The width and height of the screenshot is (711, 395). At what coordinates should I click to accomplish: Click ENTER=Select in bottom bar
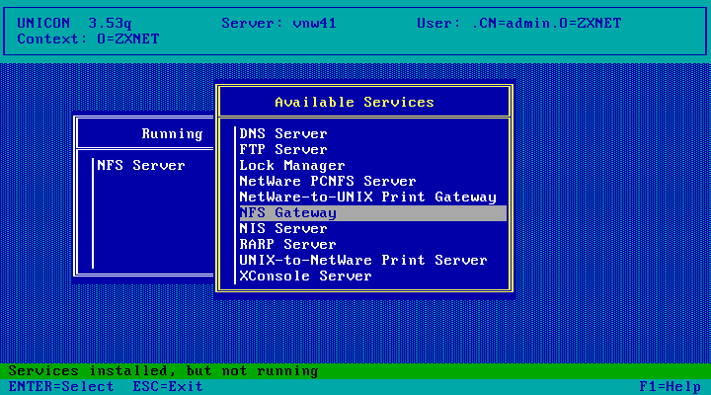(x=61, y=387)
